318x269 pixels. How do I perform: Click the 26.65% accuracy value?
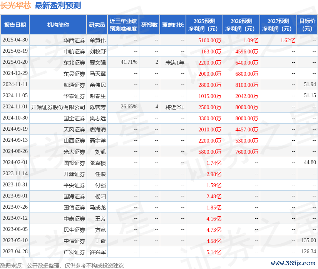tap(129, 106)
